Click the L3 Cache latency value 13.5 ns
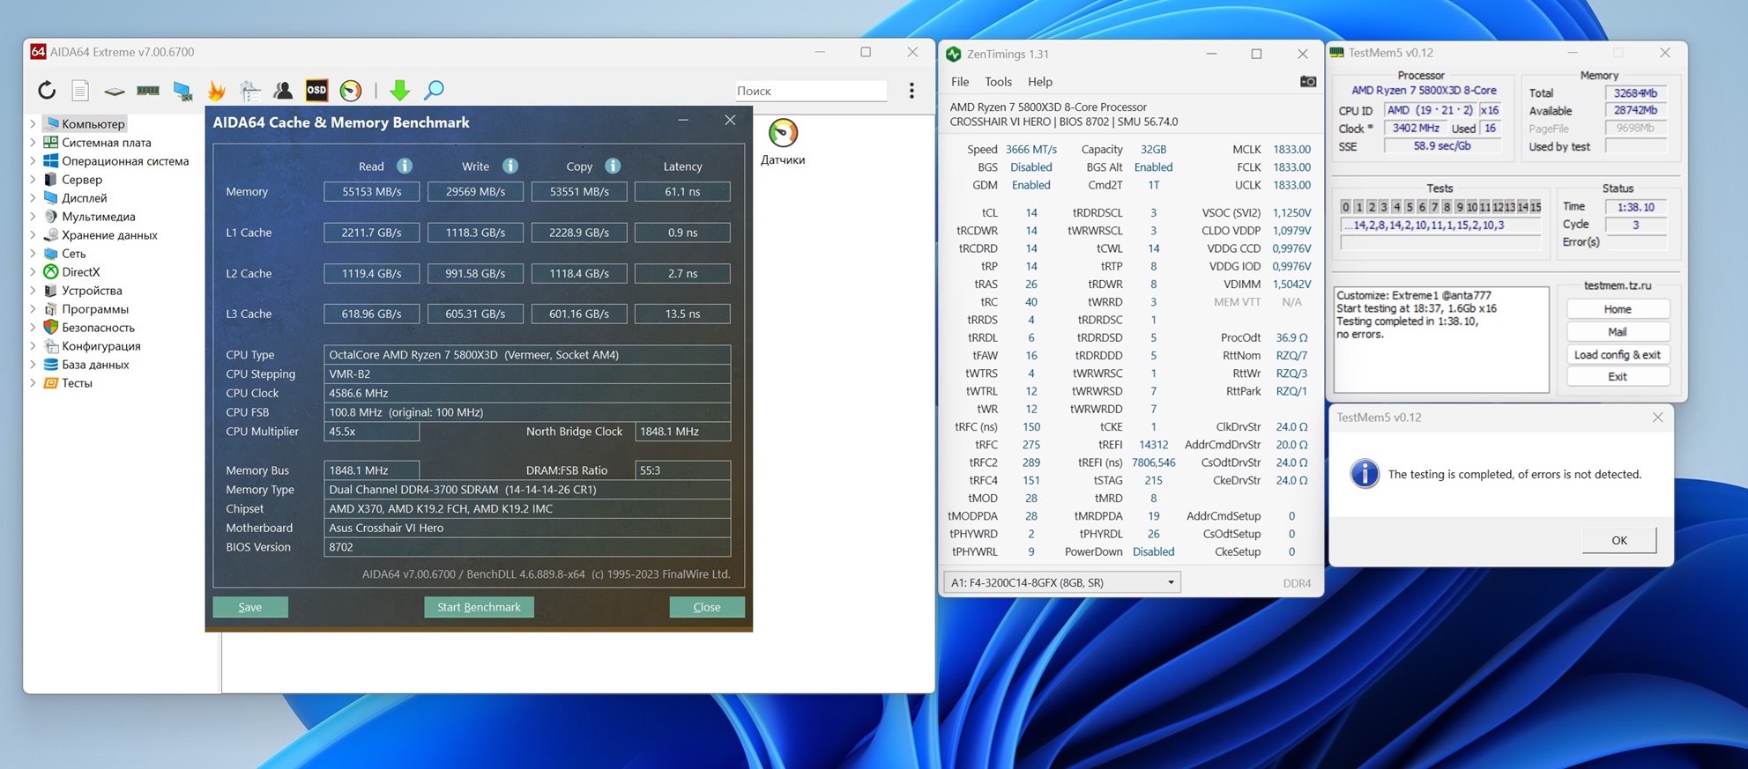Screen dimensions: 1748x769 tap(682, 314)
